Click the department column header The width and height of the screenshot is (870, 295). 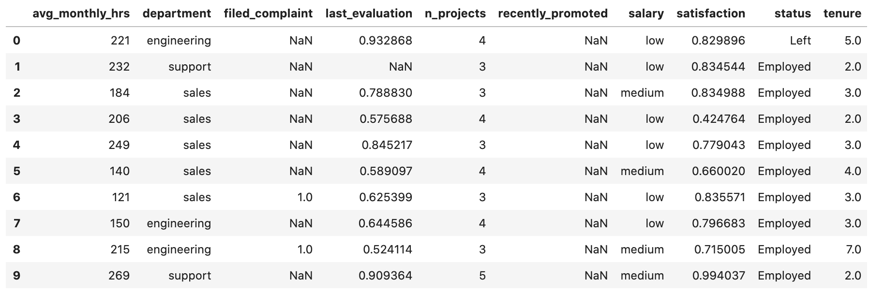tap(177, 14)
